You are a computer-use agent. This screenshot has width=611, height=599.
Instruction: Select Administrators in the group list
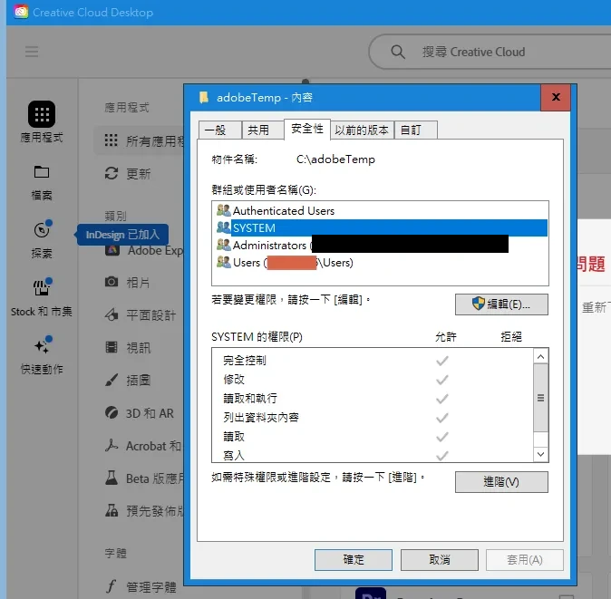pyautogui.click(x=381, y=245)
